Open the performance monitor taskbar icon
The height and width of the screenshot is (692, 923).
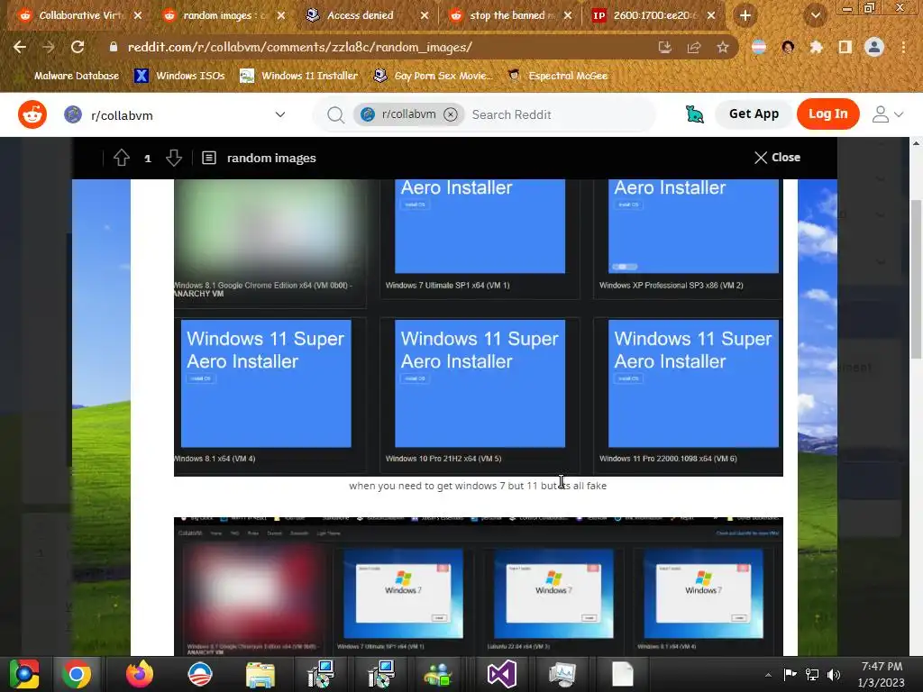[562, 674]
